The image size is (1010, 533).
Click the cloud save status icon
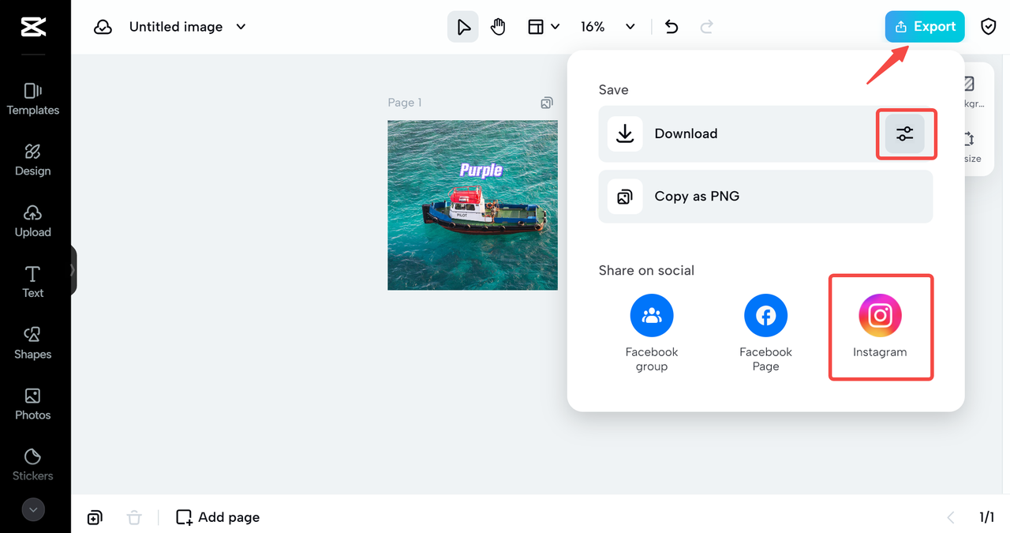pyautogui.click(x=103, y=27)
